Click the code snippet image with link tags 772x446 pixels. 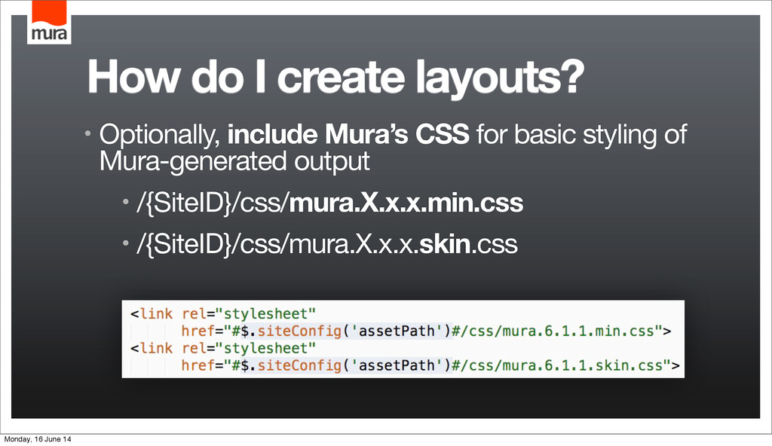tap(403, 339)
